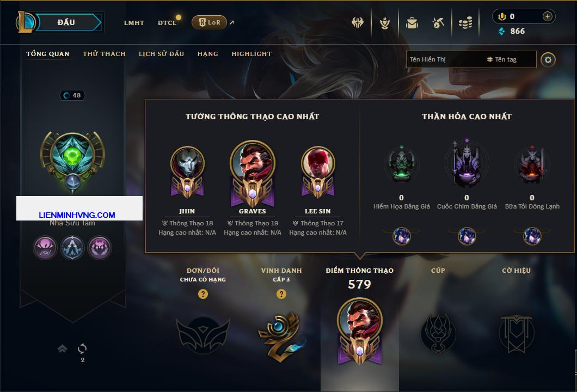This screenshot has width=577, height=392.
Task: Switch to the ĐTCL tab
Action: pos(167,23)
